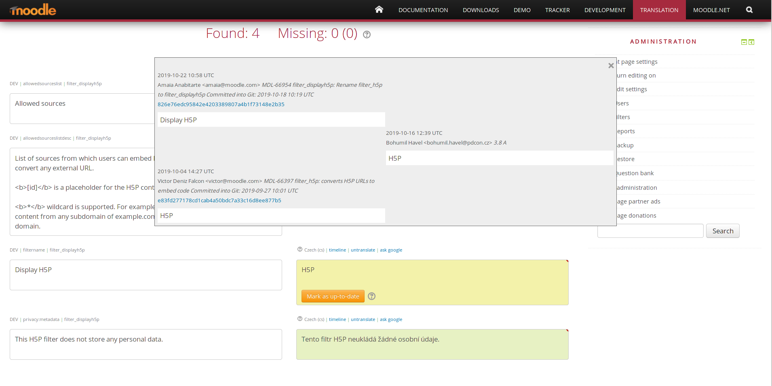Viewport: 772px width, 386px height.
Task: Select the Translation tab
Action: click(x=659, y=10)
